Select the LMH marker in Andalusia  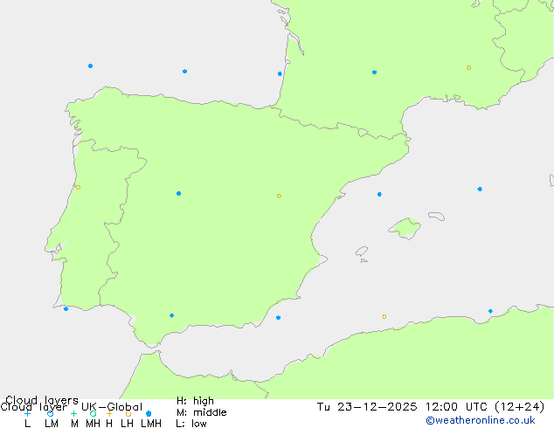(172, 315)
